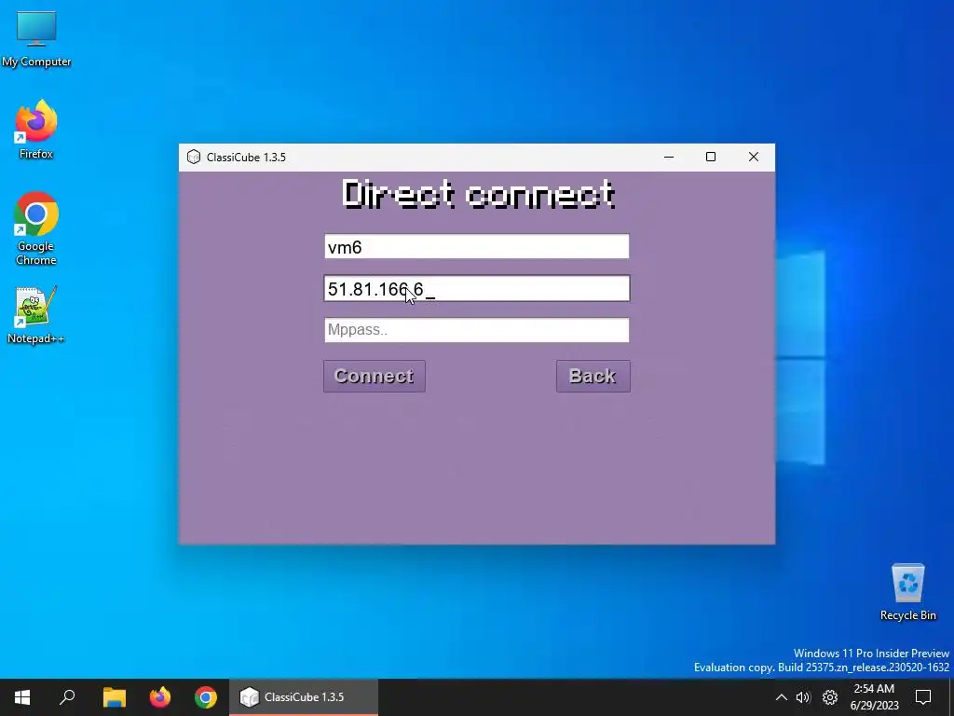This screenshot has height=716, width=954.
Task: Open File Explorer from taskbar
Action: (114, 697)
